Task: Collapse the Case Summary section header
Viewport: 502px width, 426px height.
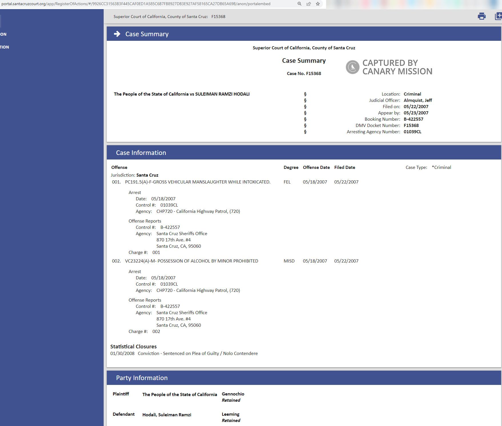Action: click(147, 34)
